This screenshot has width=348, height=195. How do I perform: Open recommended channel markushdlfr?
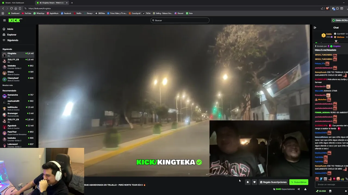[x=18, y=102]
